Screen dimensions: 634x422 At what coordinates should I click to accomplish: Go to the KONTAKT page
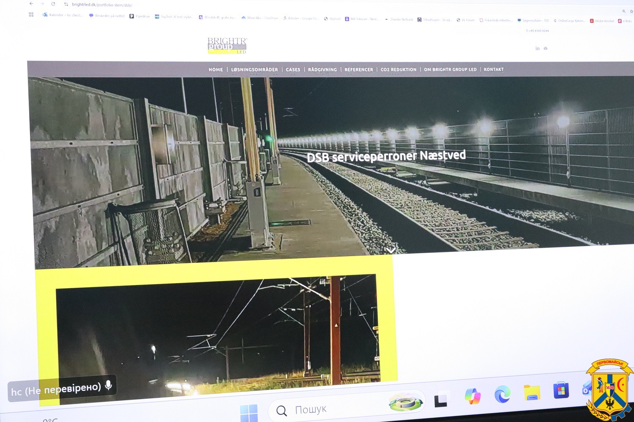[x=494, y=69]
